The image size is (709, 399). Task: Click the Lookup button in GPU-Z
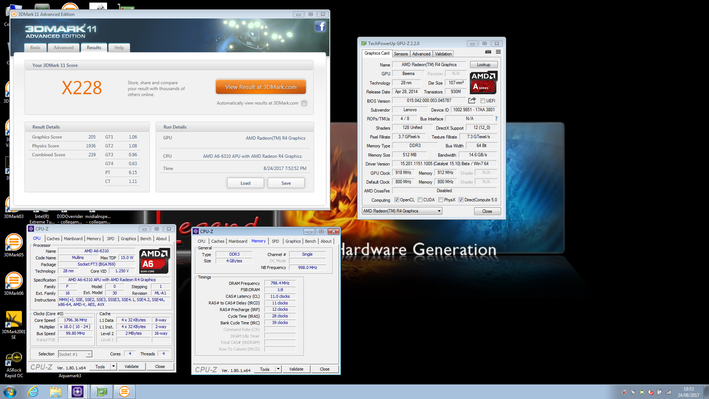(483, 65)
